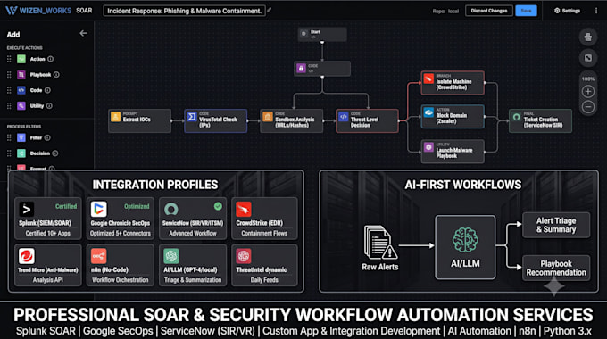The height and width of the screenshot is (339, 607).
Task: Edit playbook name with pencil icon
Action: pyautogui.click(x=269, y=11)
